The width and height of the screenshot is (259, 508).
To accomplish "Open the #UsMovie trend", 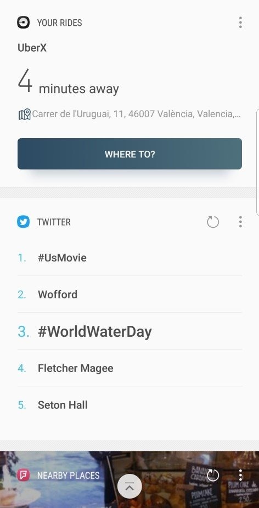I will 129,258.
